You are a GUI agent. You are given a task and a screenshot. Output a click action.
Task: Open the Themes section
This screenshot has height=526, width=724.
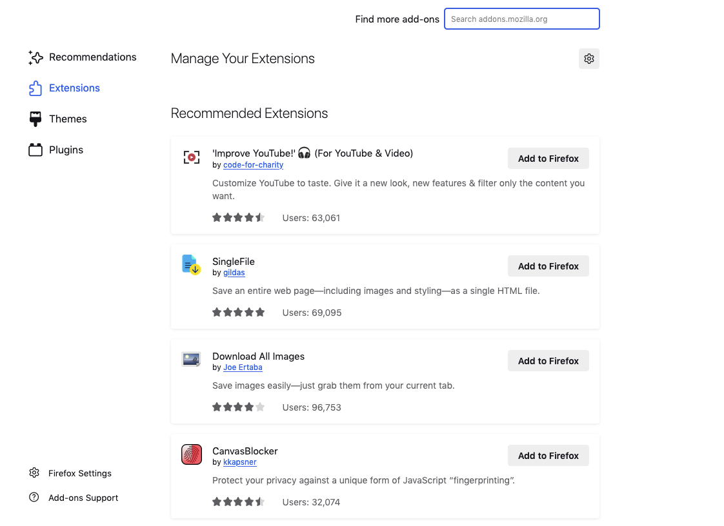click(68, 119)
